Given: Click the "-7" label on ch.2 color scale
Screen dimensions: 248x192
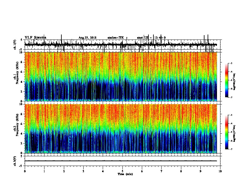Looking at the screenshot, I should click(231, 149).
